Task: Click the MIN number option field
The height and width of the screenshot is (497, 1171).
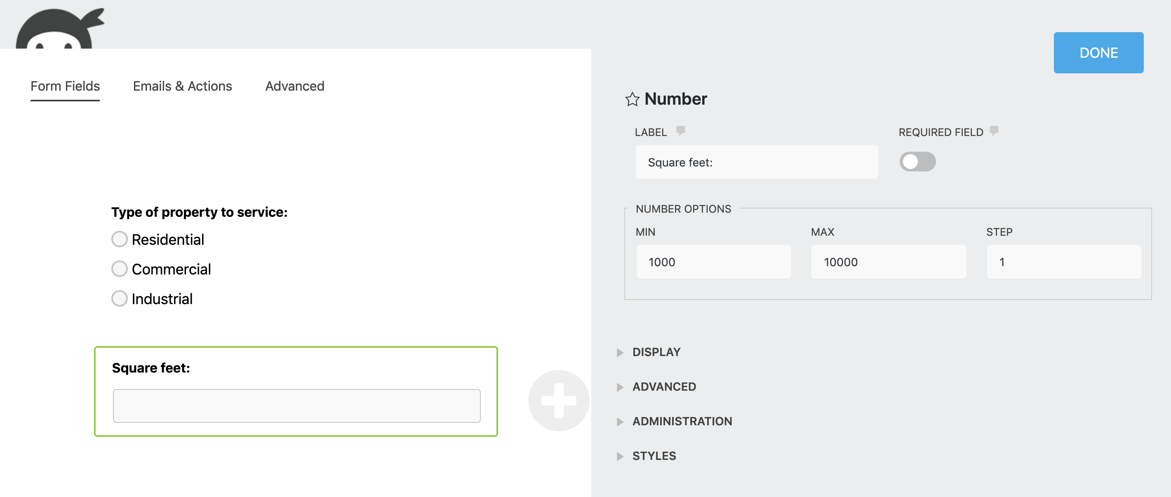Action: (713, 262)
